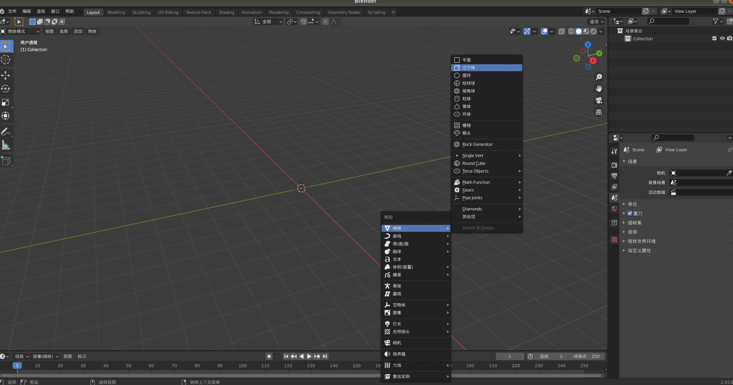This screenshot has height=385, width=733.
Task: Click the outliner filter funnel icon
Action: click(716, 21)
